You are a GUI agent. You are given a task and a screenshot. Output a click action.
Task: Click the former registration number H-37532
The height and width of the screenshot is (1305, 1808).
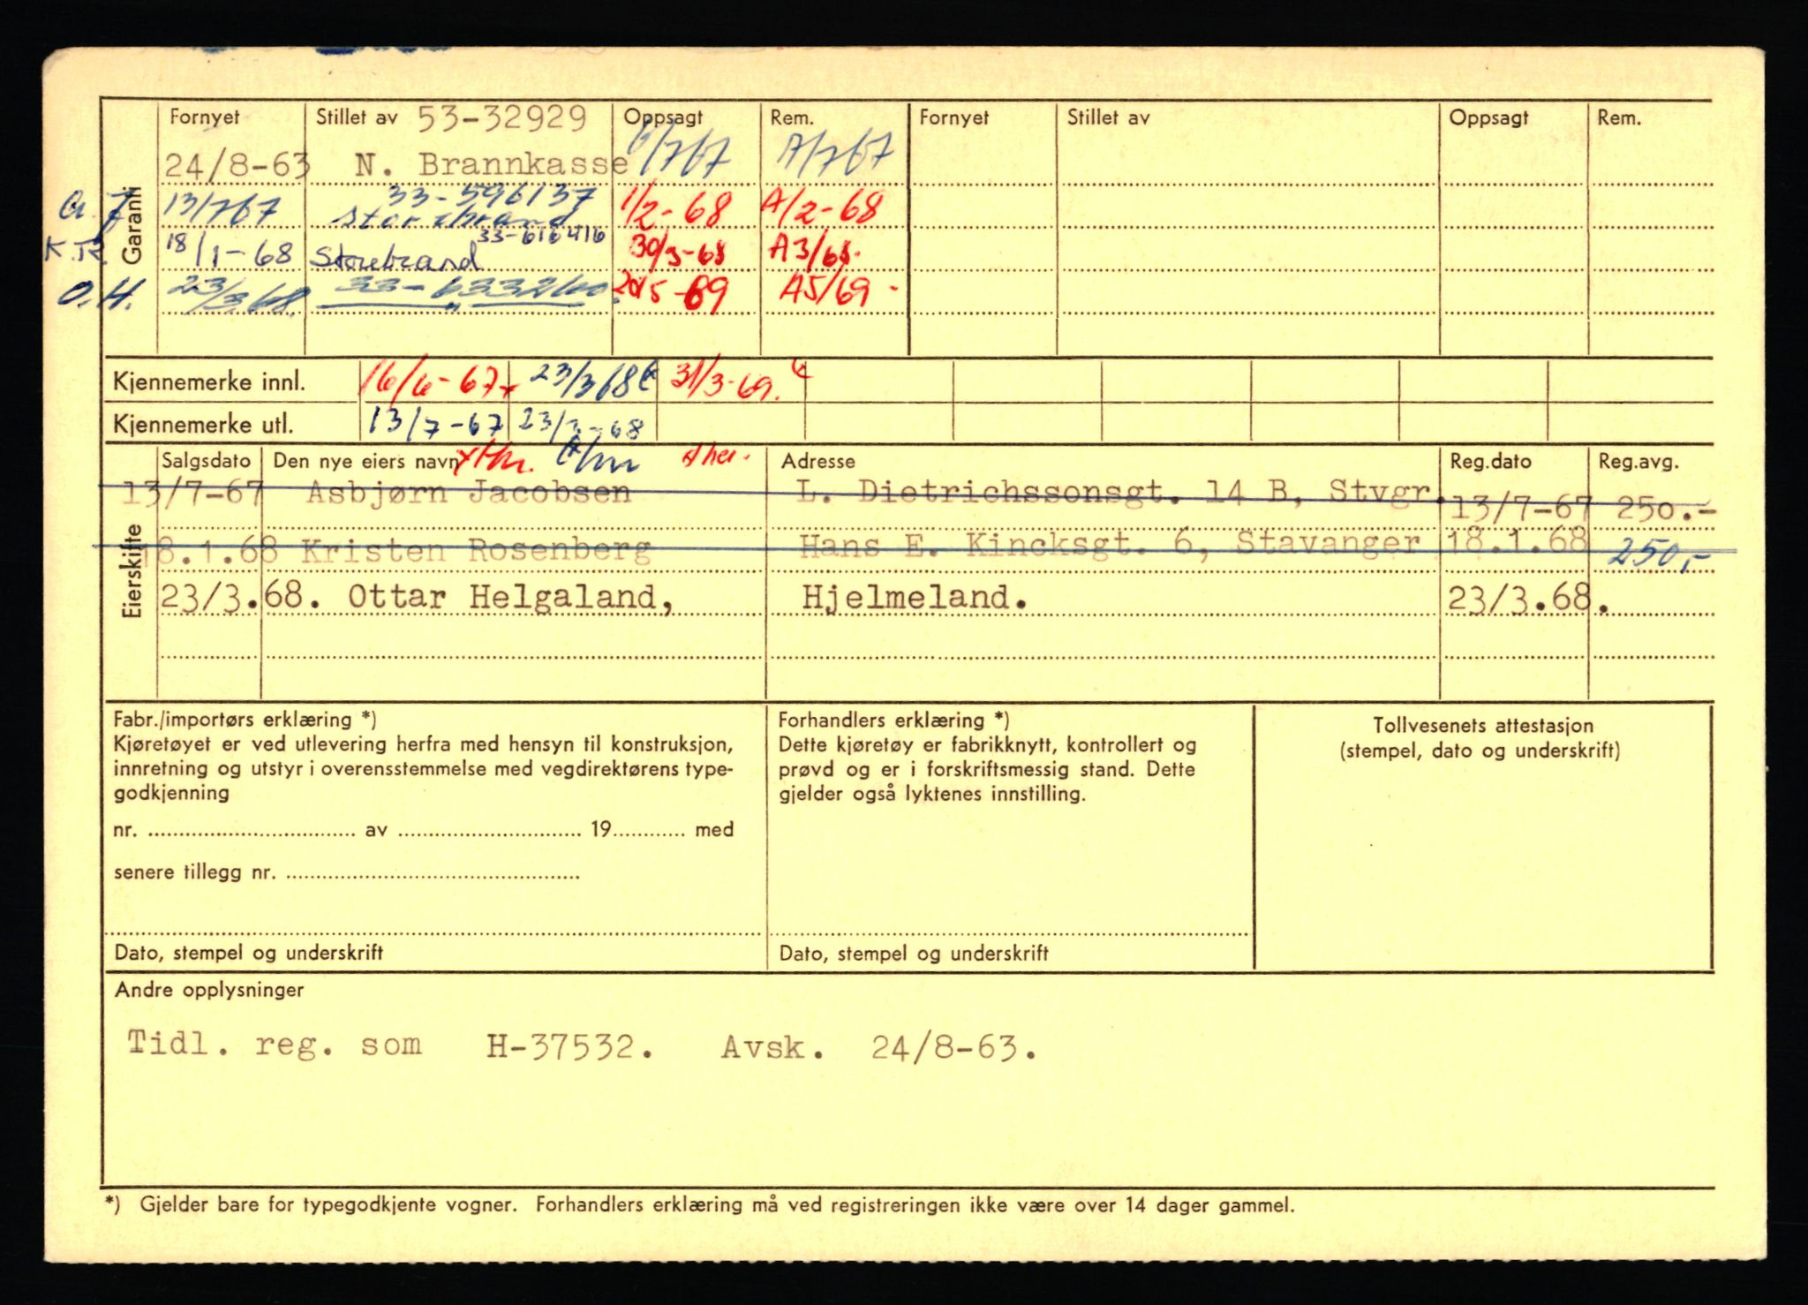(x=570, y=1047)
